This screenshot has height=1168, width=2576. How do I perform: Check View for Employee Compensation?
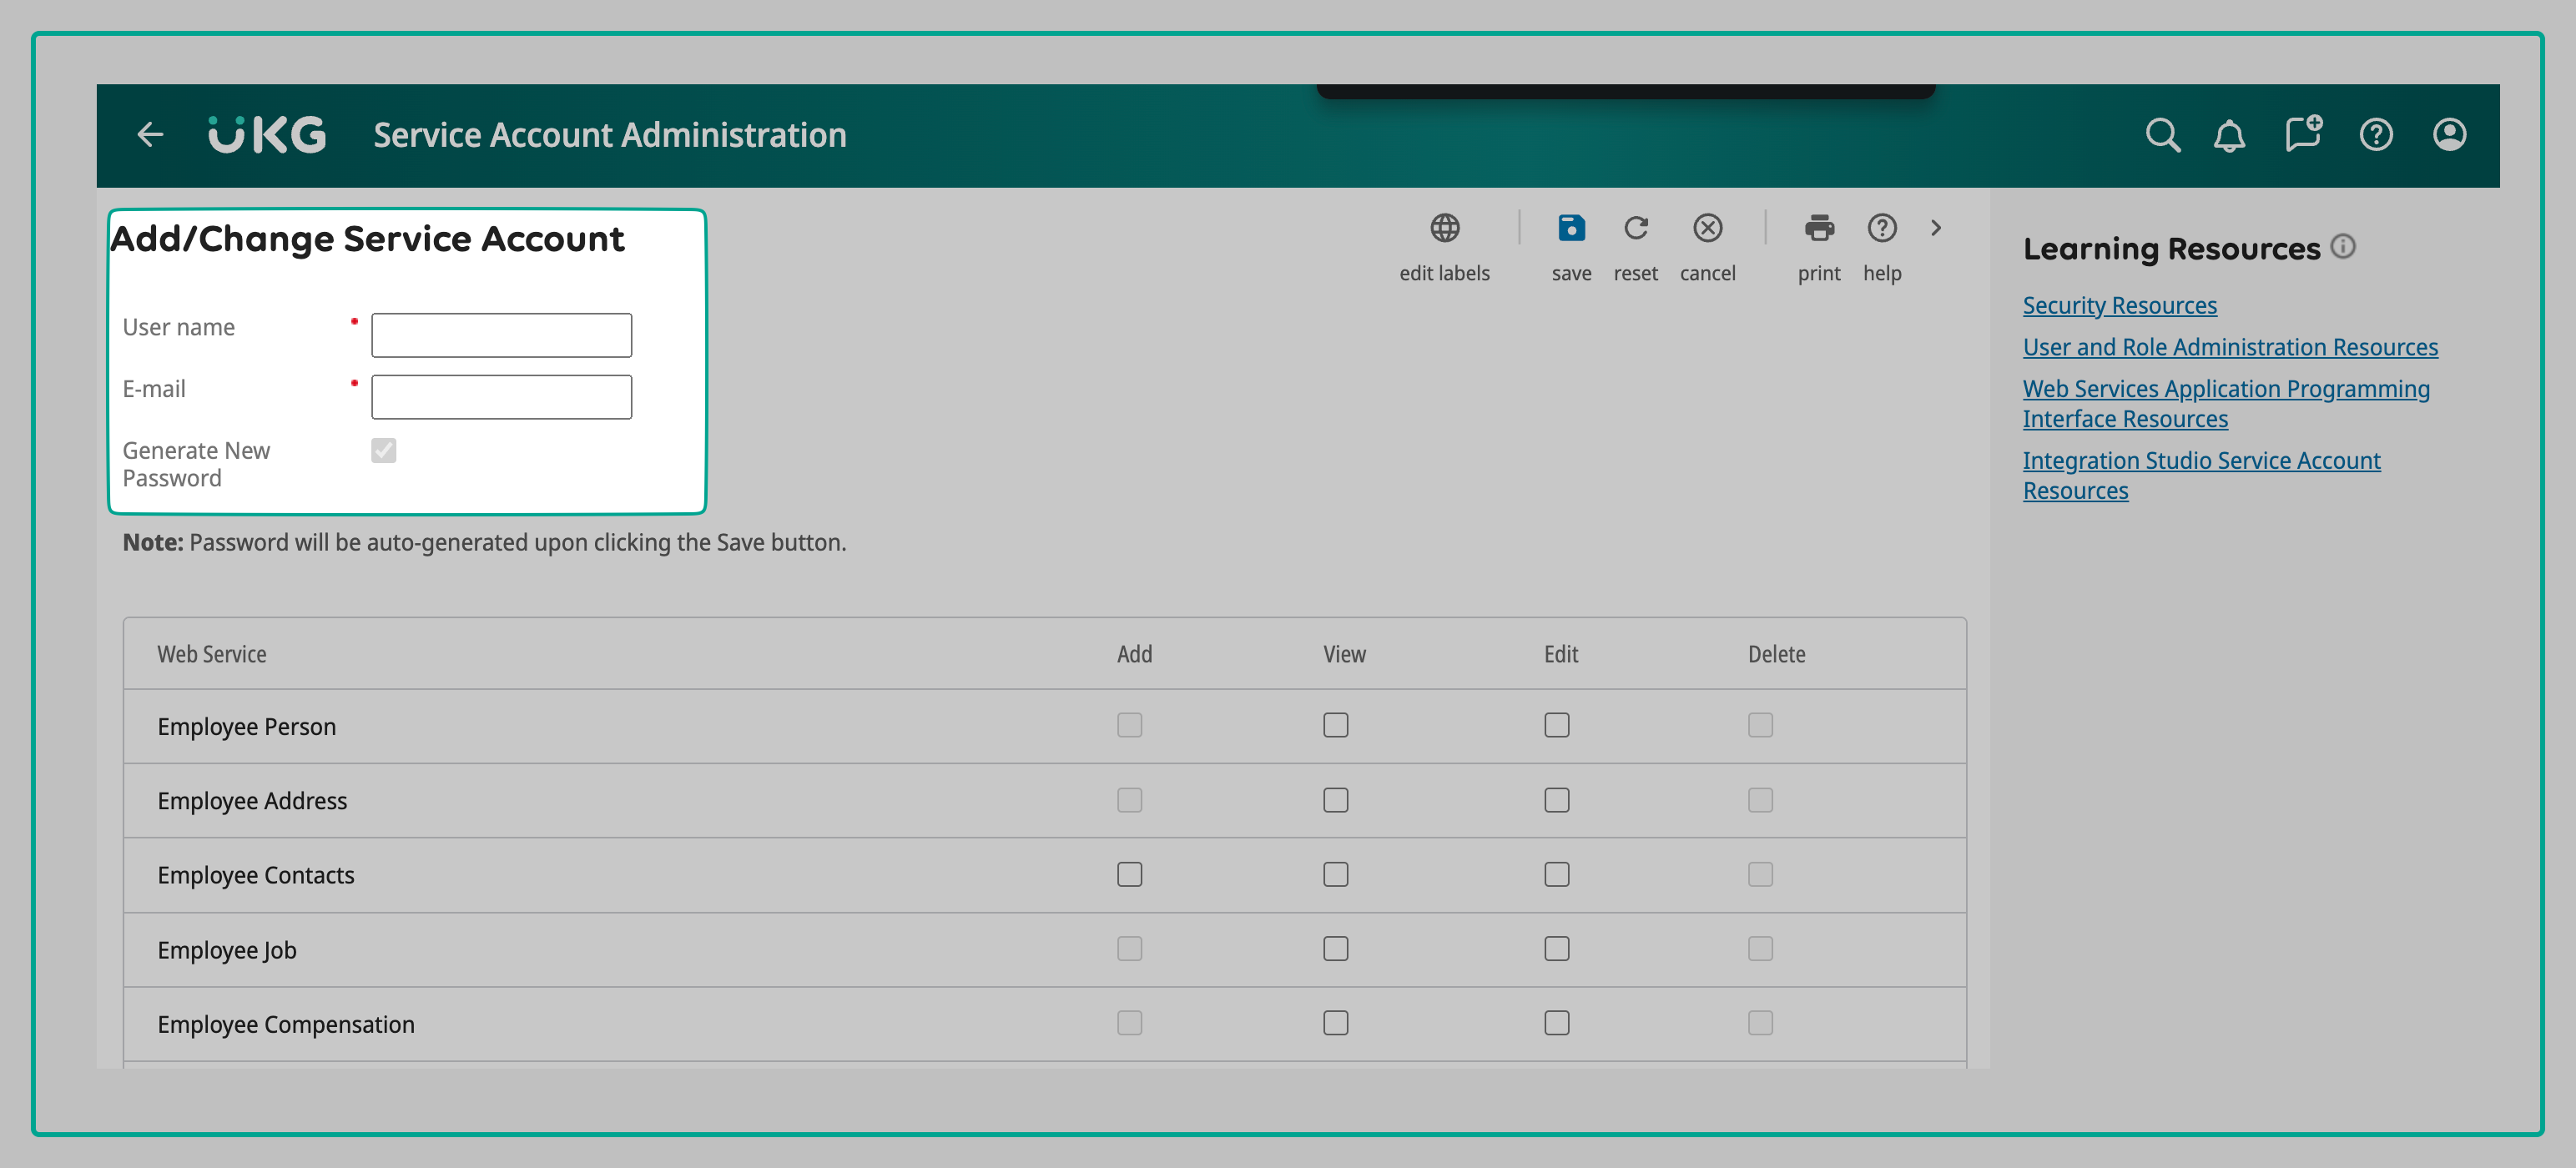point(1335,1022)
